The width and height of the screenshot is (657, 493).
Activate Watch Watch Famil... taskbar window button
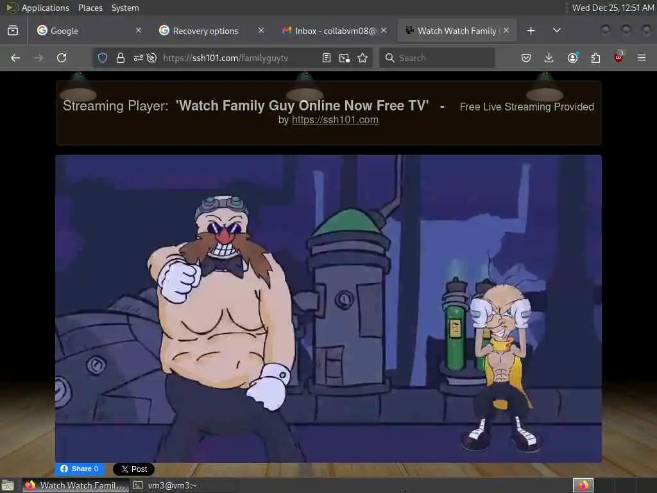point(76,485)
